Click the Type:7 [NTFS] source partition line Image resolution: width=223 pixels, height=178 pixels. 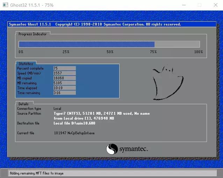point(102,113)
